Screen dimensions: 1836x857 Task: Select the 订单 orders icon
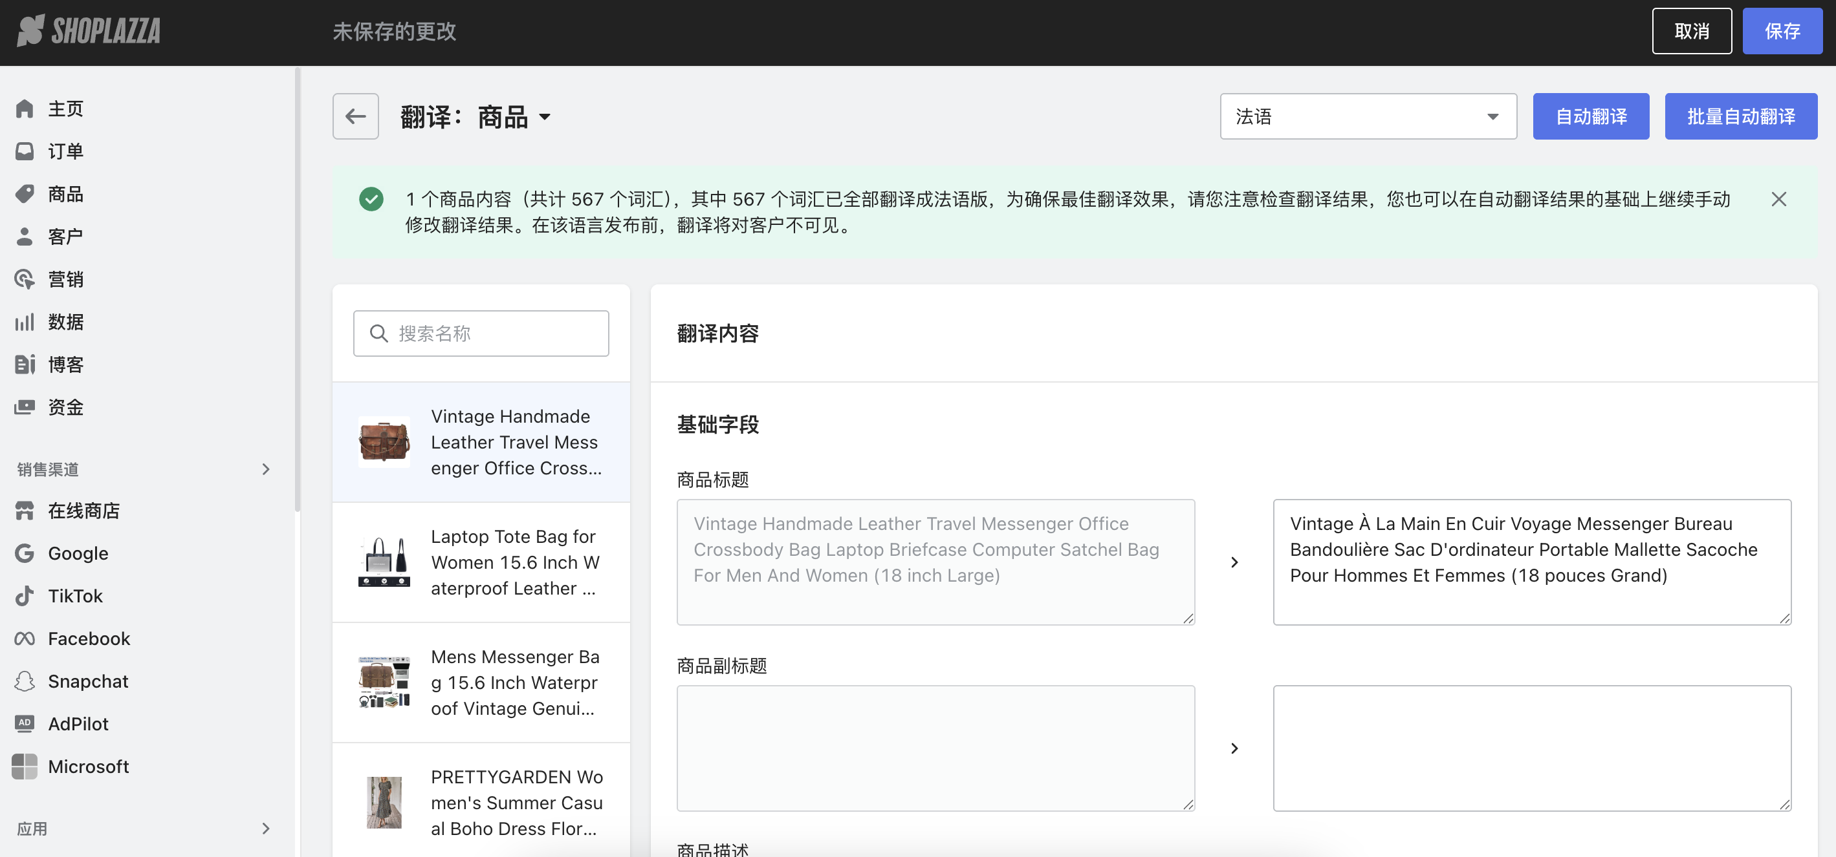(x=25, y=151)
